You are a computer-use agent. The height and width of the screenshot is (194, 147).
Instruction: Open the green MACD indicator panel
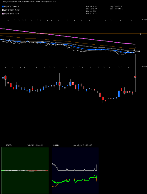click(25, 170)
